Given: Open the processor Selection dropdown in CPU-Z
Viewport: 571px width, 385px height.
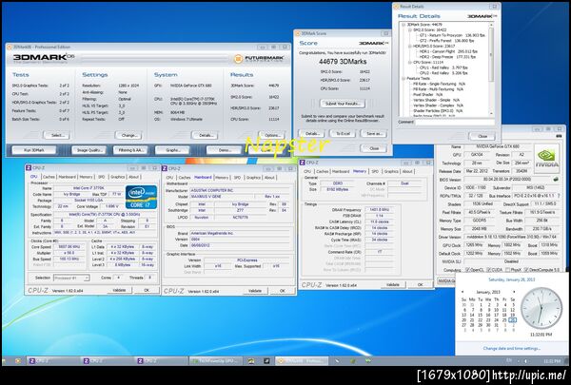Looking at the screenshot, I should [x=71, y=278].
